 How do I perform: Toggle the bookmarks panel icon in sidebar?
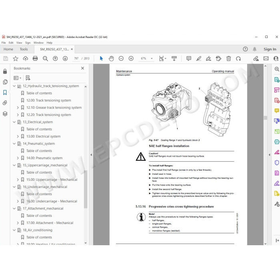5,92
